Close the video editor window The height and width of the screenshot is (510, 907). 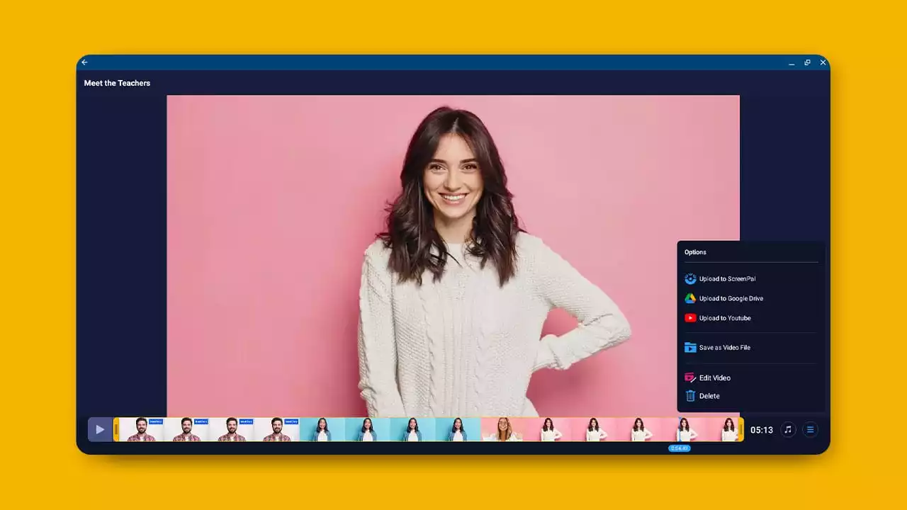tap(823, 63)
